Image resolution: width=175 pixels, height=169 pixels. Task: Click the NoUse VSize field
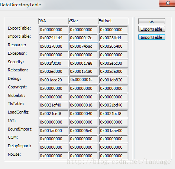84,156
